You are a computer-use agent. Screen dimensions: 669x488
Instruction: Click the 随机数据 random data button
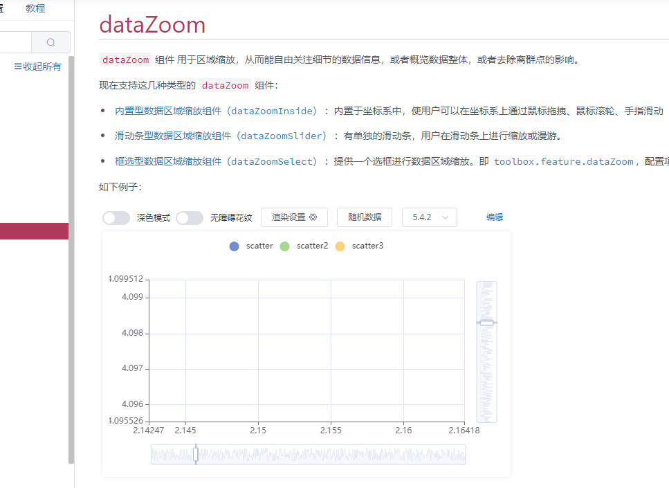point(364,217)
